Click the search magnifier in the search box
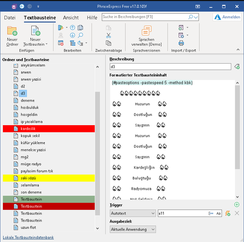 tap(190, 17)
